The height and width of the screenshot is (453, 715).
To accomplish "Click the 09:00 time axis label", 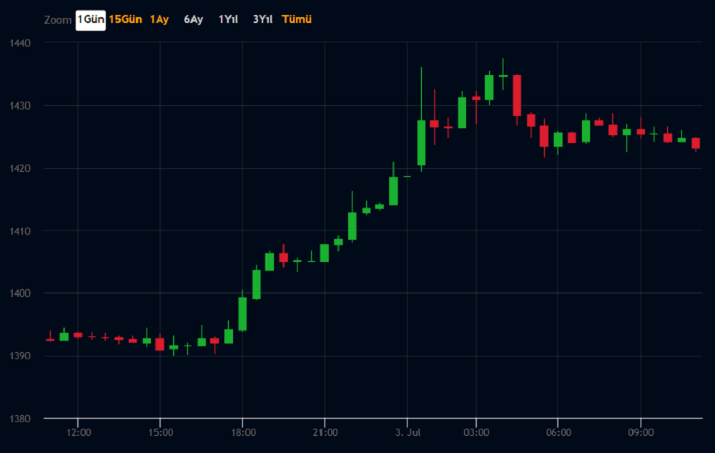I will pyautogui.click(x=641, y=432).
